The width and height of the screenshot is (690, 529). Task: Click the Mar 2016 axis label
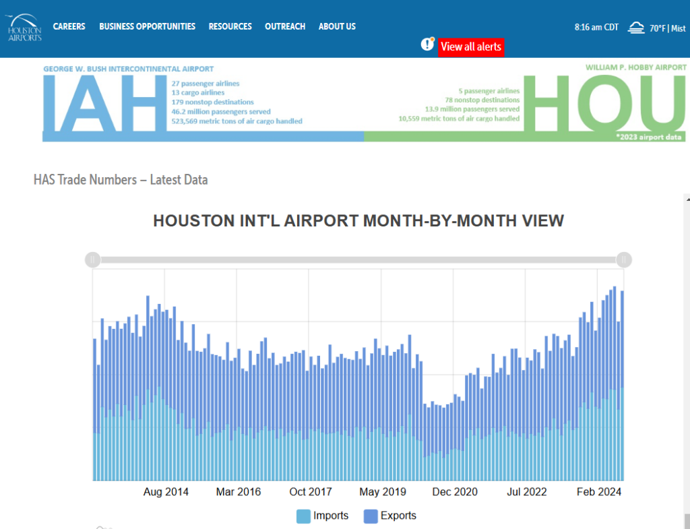pos(239,491)
